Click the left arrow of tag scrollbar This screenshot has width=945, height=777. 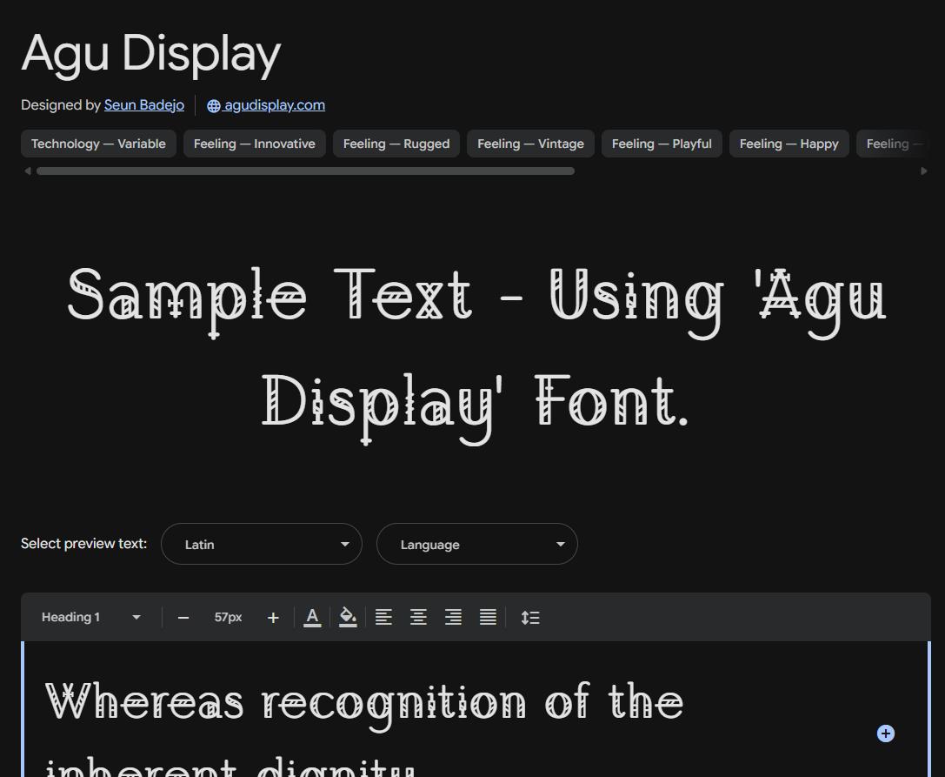27,171
